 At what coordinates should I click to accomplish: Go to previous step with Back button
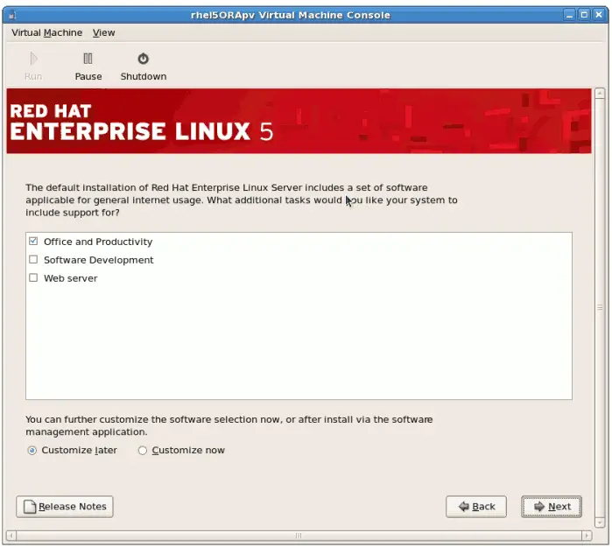(475, 507)
